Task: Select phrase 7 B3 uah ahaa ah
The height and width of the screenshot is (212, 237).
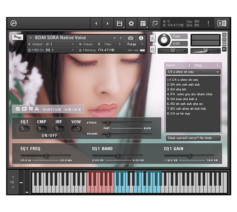Action: point(186,109)
